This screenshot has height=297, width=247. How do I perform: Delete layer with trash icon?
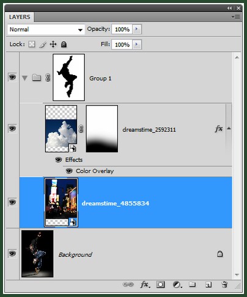point(224,285)
